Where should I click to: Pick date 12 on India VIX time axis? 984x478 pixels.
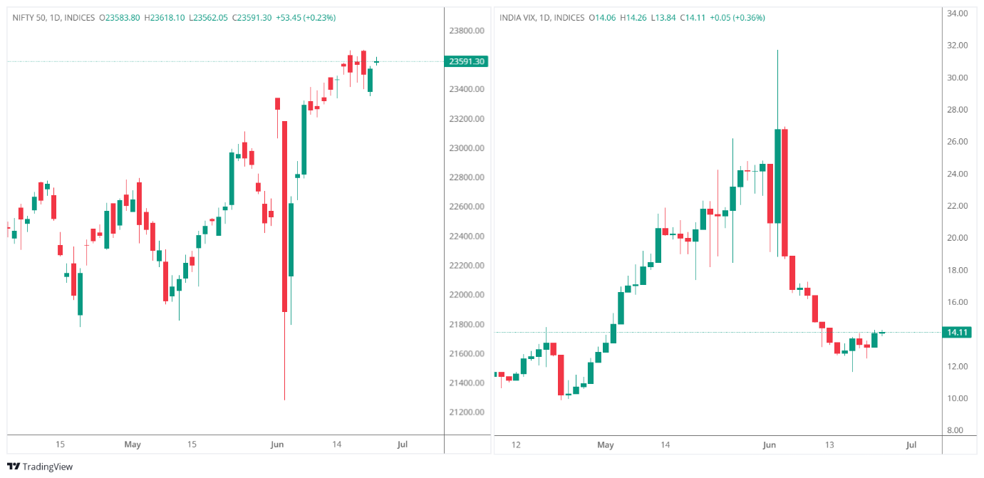516,445
